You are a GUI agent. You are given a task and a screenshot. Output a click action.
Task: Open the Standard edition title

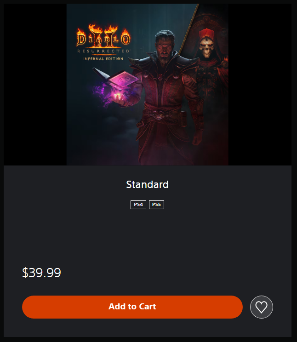tap(147, 184)
